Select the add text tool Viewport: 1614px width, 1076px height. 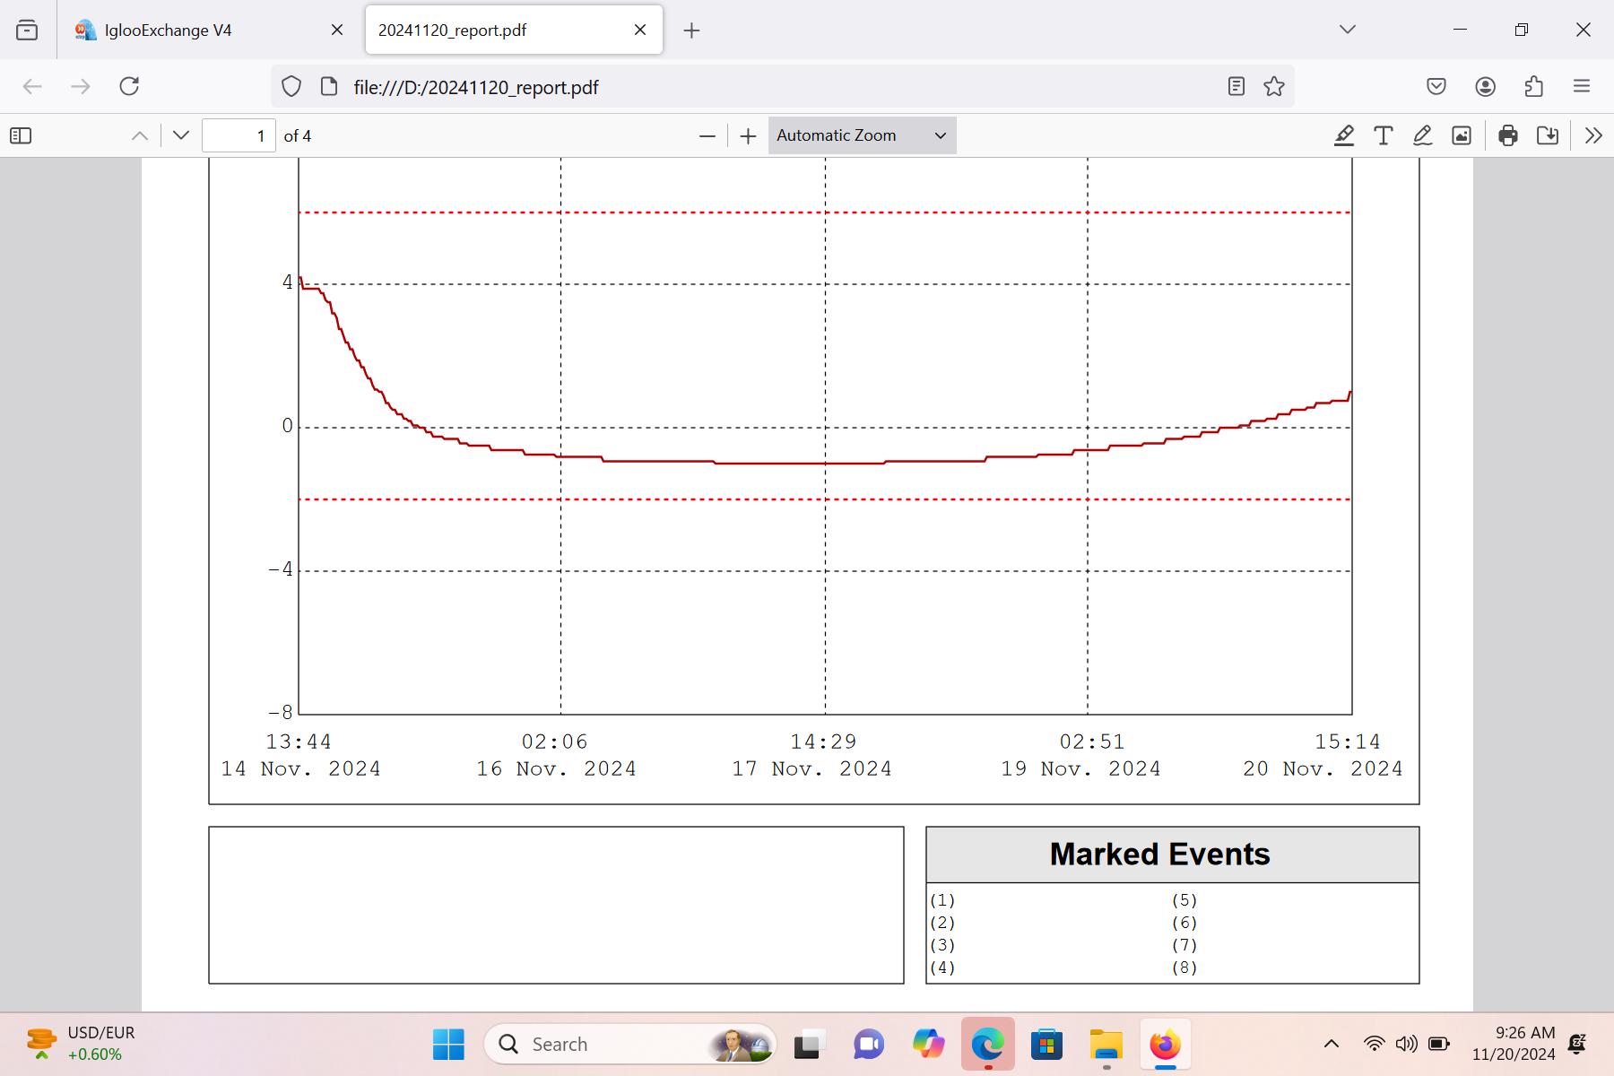pos(1384,135)
